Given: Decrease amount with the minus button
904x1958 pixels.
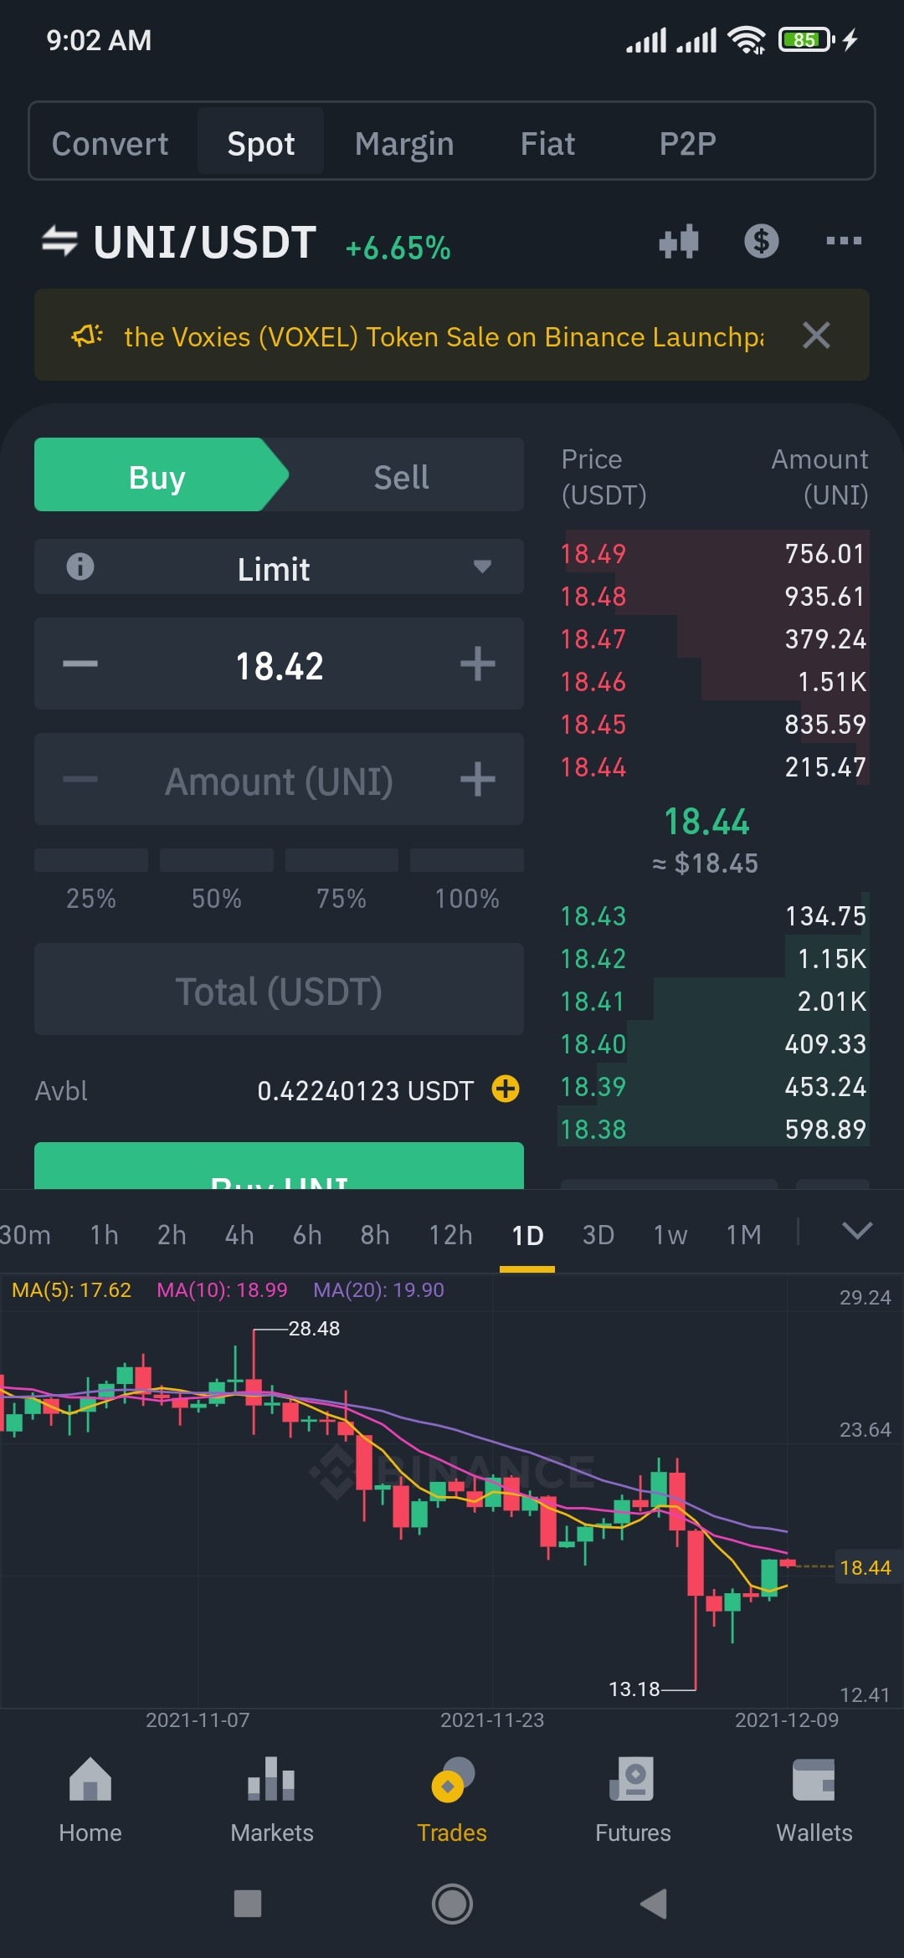Looking at the screenshot, I should tap(80, 780).
